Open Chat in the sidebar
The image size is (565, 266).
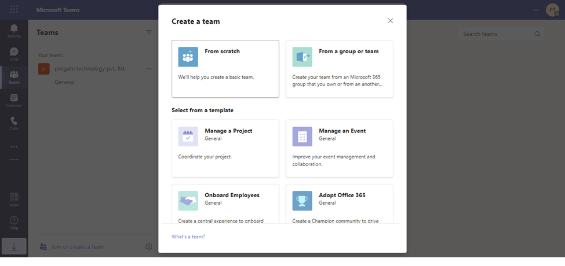click(14, 54)
